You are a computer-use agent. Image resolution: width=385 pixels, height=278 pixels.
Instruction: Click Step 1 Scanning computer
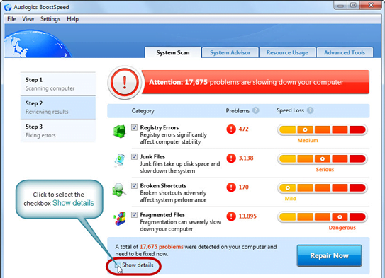pyautogui.click(x=58, y=83)
